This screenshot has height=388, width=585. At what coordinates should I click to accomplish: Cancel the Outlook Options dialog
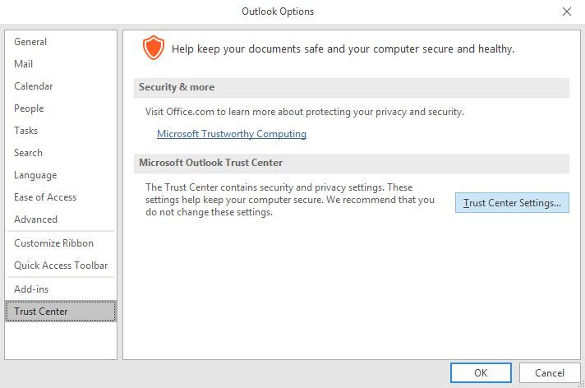(x=550, y=372)
